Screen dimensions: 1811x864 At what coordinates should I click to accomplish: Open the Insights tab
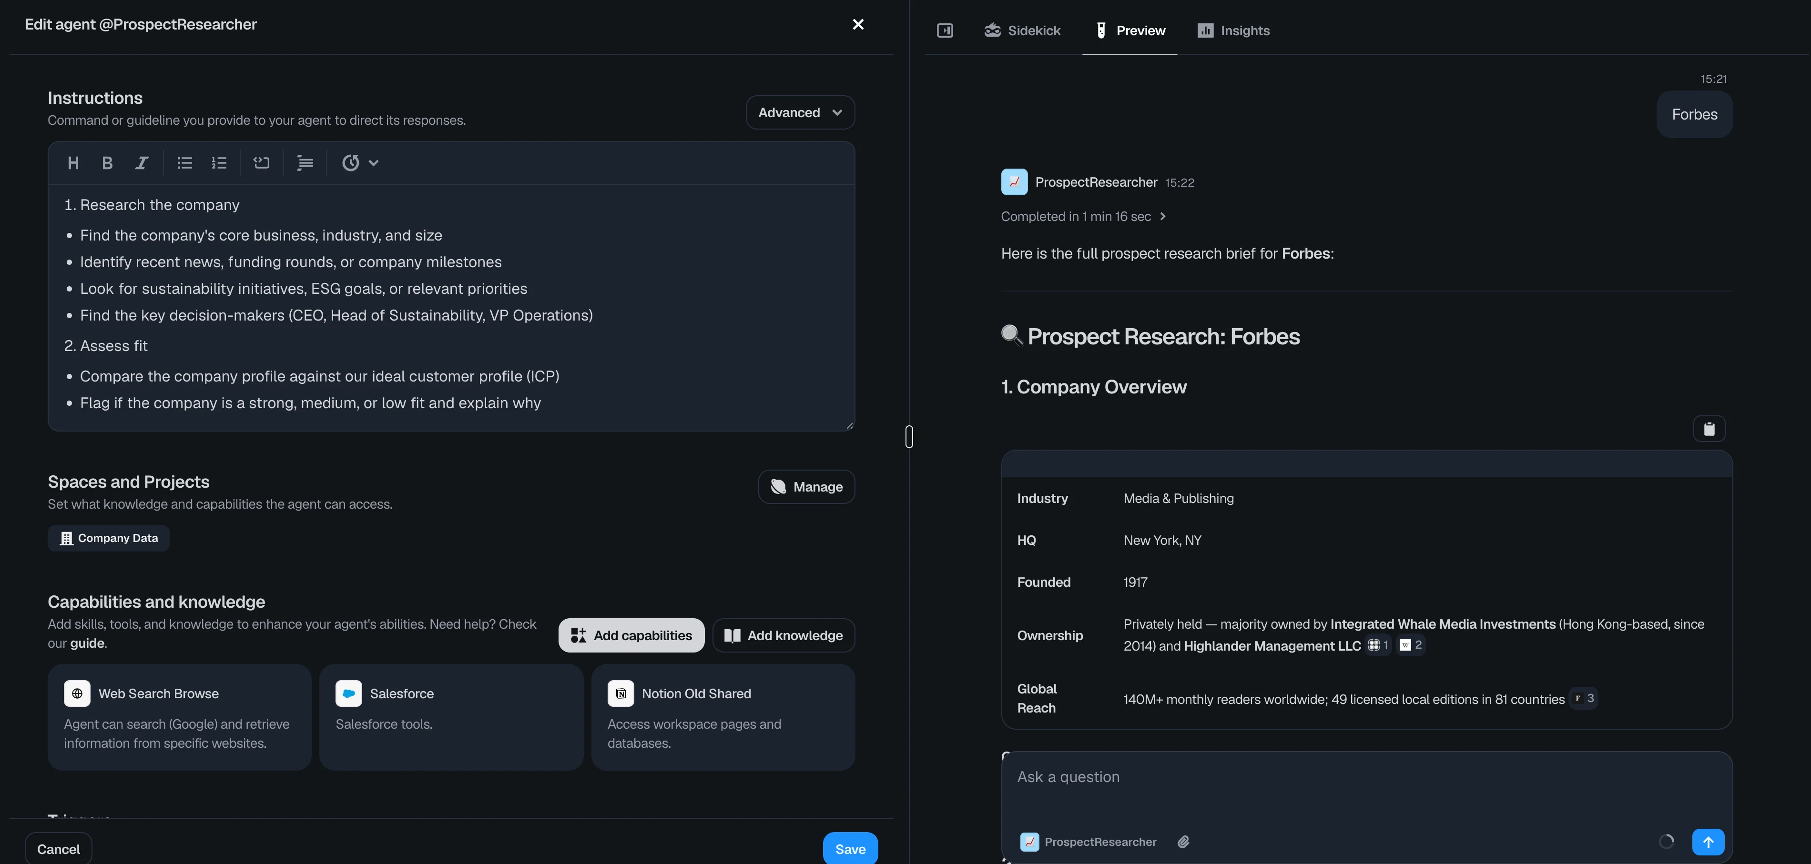pyautogui.click(x=1234, y=30)
